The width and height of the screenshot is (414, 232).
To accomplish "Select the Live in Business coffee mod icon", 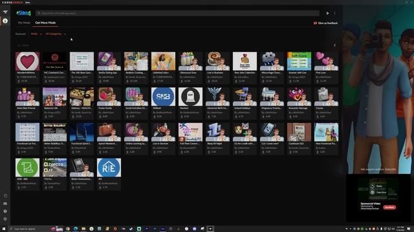I will pyautogui.click(x=217, y=61).
